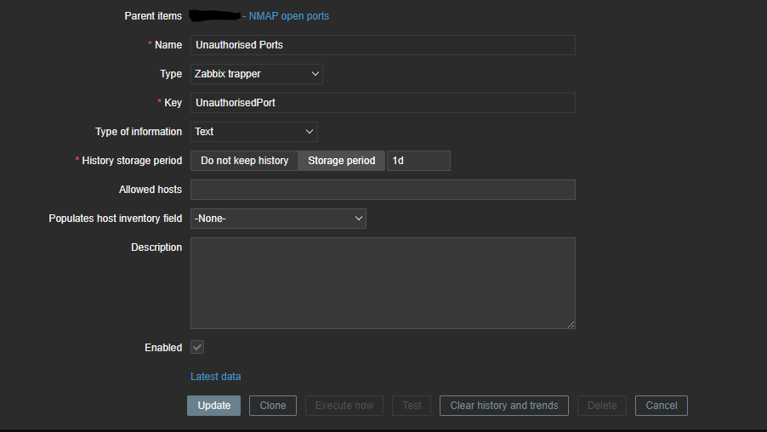767x432 pixels.
Task: Click the storage period value field '1d'
Action: click(418, 161)
